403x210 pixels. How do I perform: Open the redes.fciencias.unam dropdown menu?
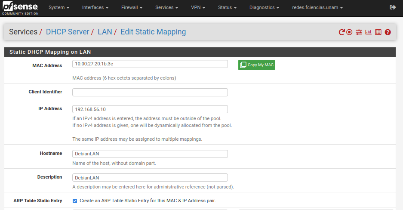317,8
